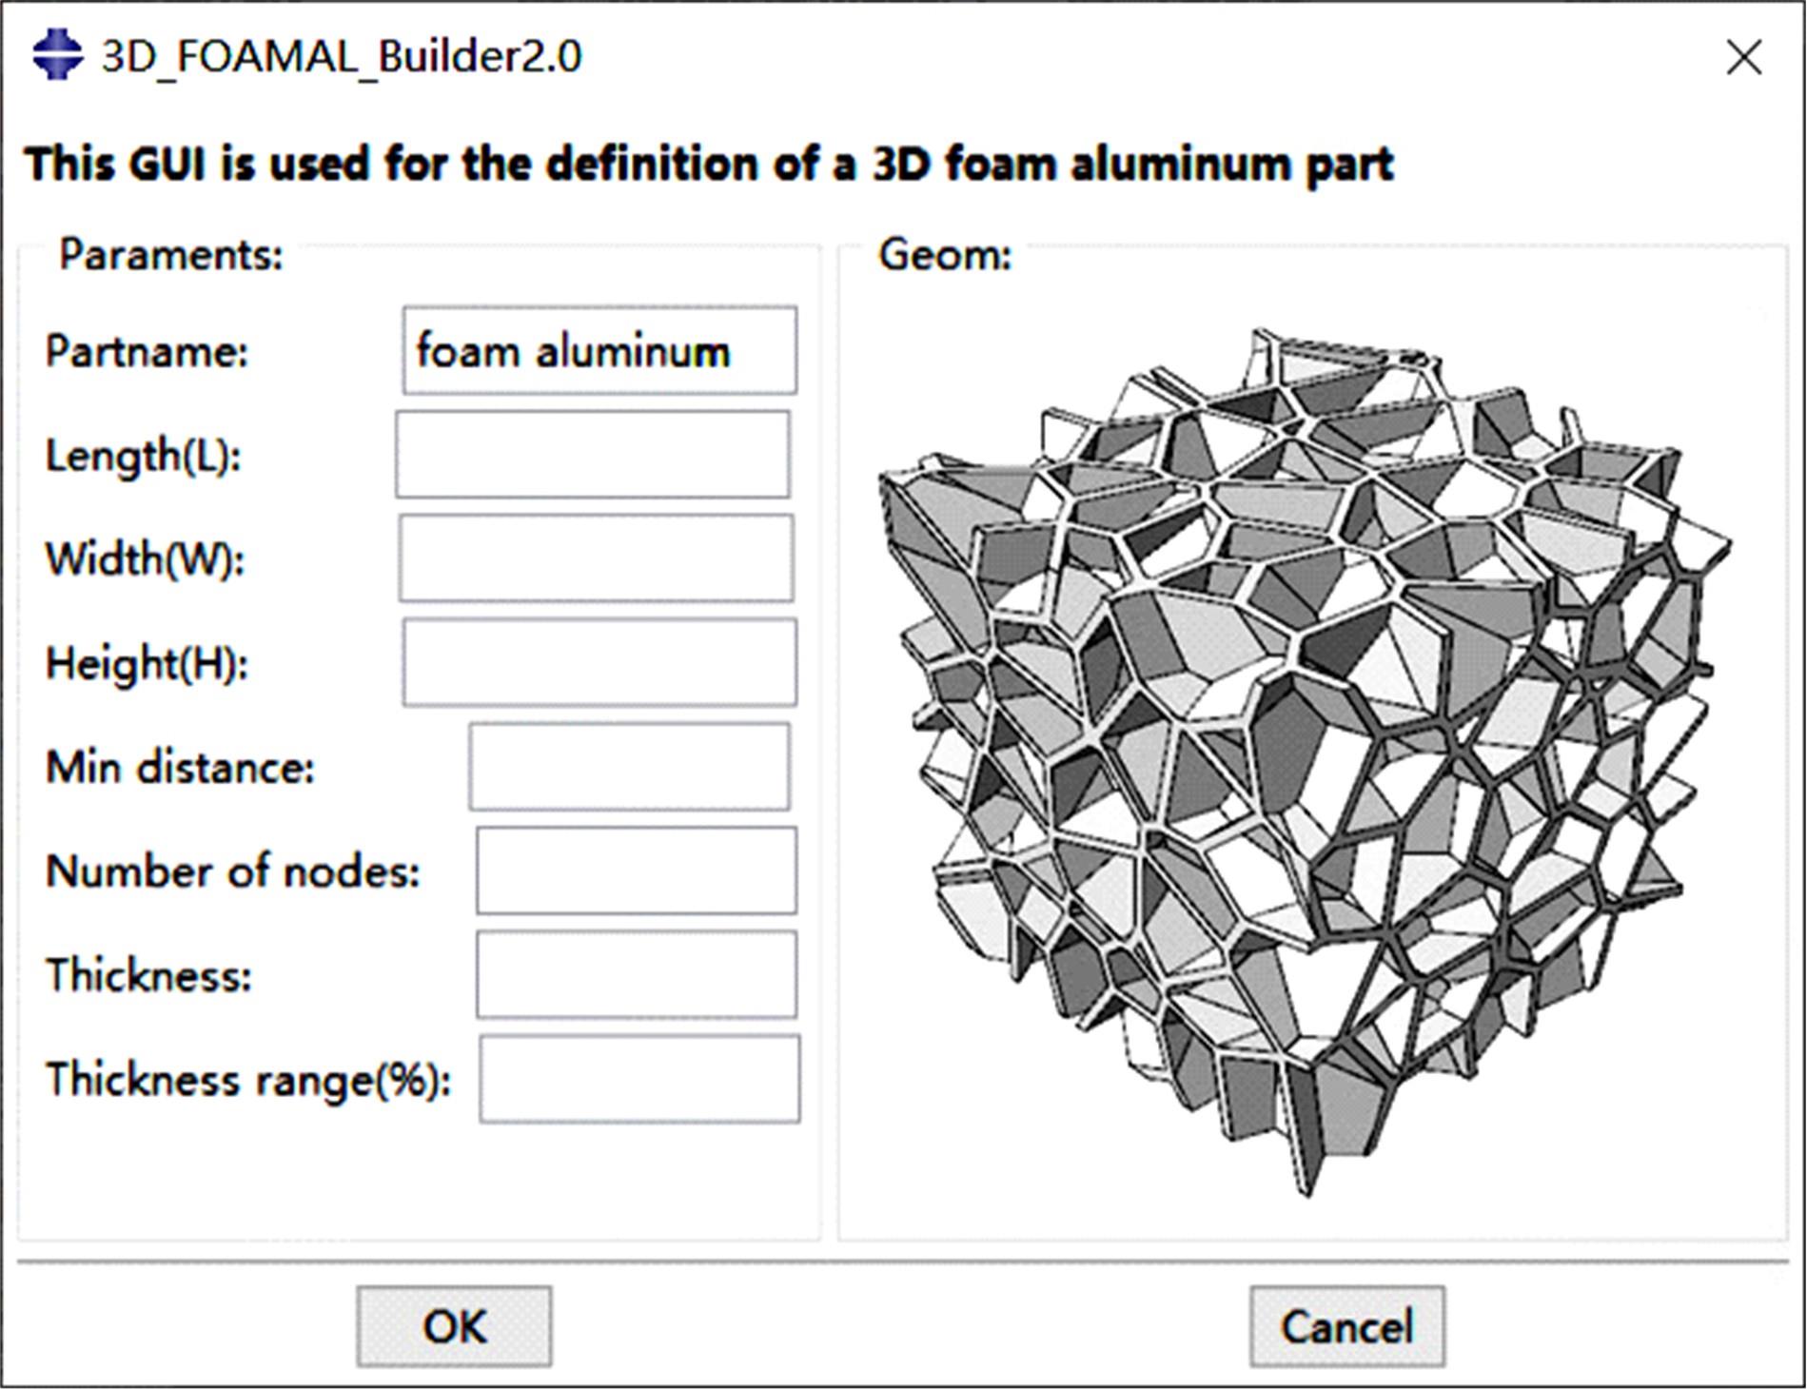Screen dimensions: 1807x1389
Task: Click into the Height(H) text box
Action: pos(599,662)
